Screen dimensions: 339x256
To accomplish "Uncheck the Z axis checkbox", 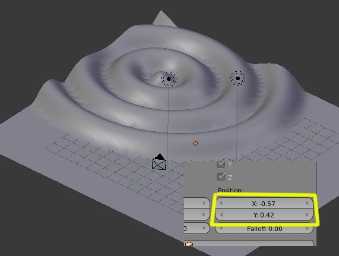I will [221, 177].
